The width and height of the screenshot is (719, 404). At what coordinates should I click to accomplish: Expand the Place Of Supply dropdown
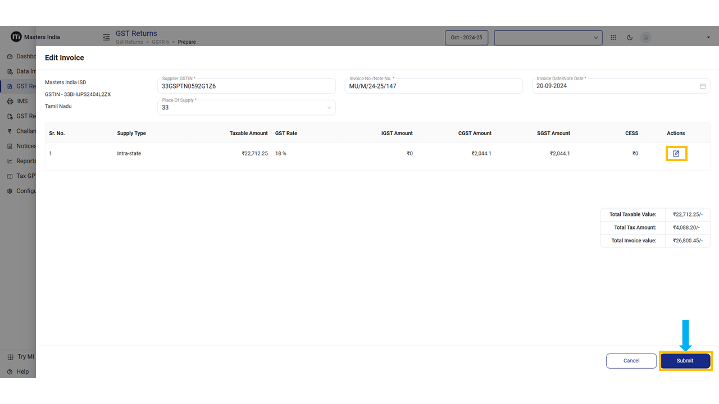pos(329,108)
